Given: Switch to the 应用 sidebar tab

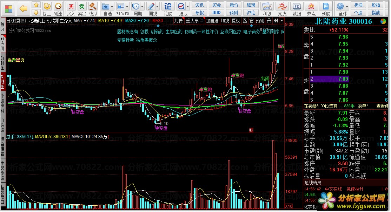Looking at the screenshot, I should coord(2,44).
